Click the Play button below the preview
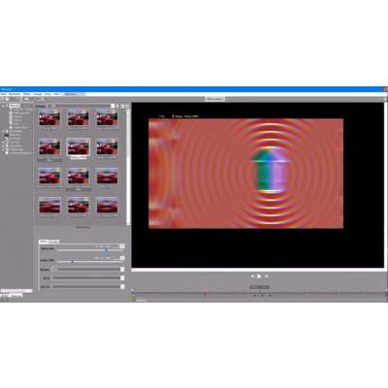 pyautogui.click(x=259, y=276)
